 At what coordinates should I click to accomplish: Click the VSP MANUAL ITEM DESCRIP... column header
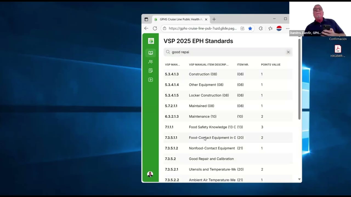(209, 65)
